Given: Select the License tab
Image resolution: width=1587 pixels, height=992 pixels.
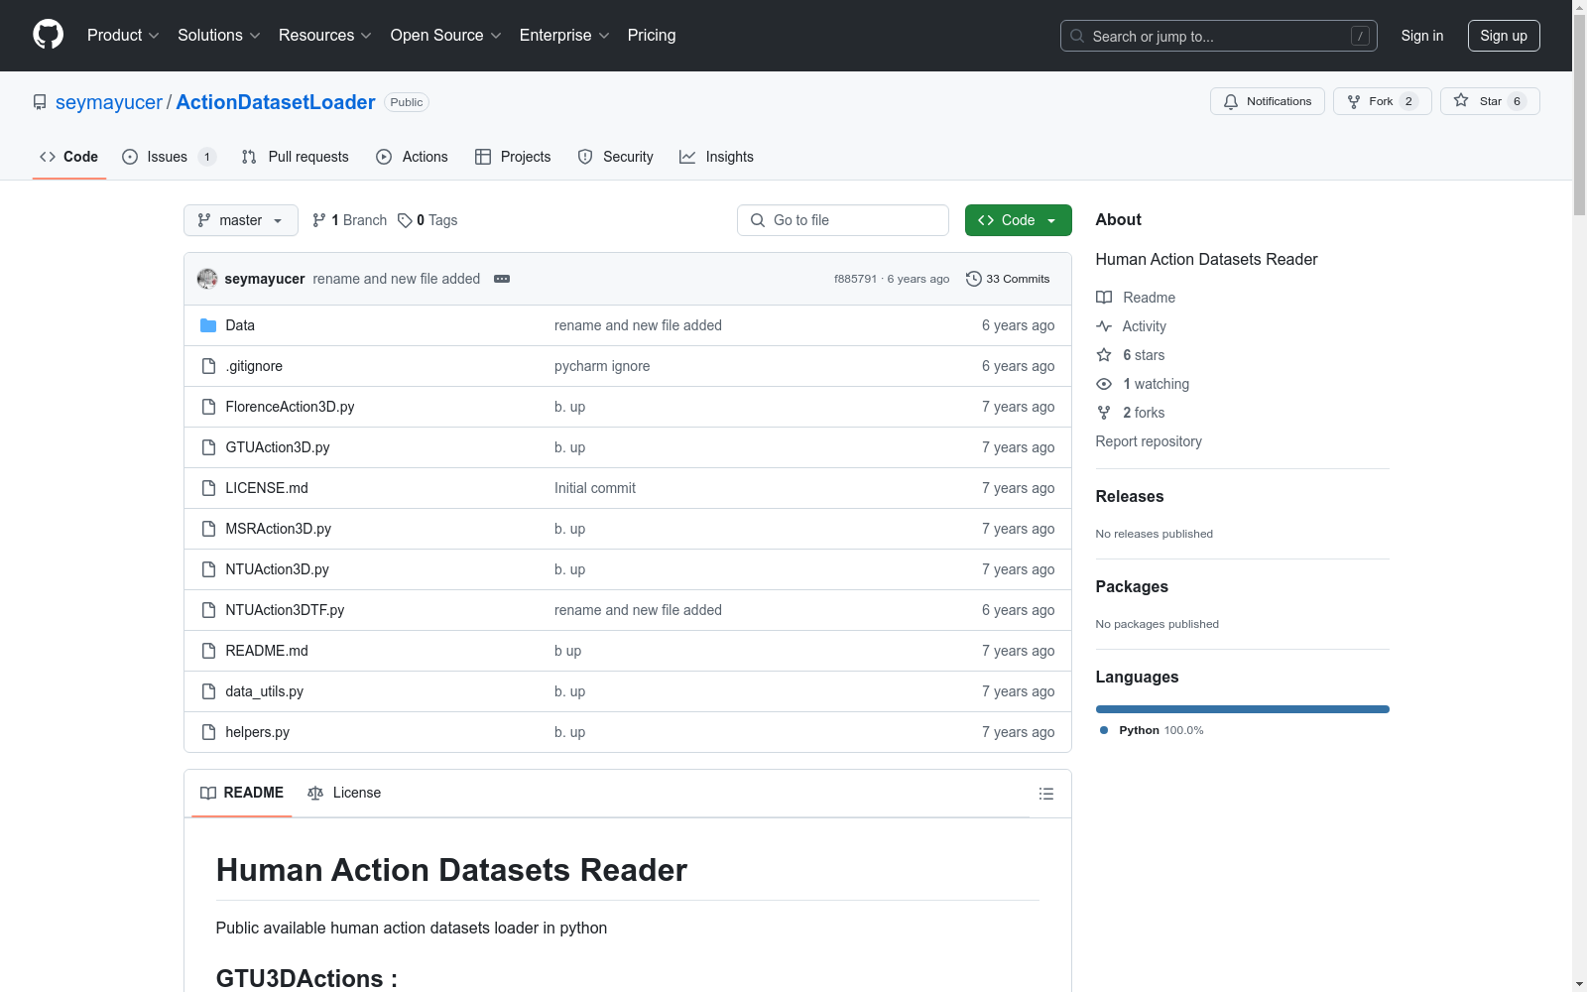Looking at the screenshot, I should [x=344, y=793].
